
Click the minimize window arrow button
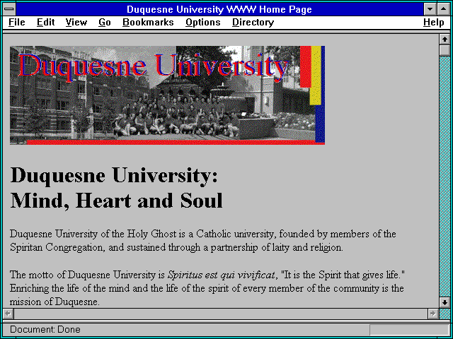point(430,9)
